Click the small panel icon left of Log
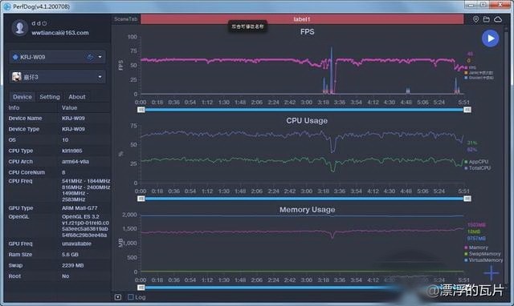 (x=118, y=297)
